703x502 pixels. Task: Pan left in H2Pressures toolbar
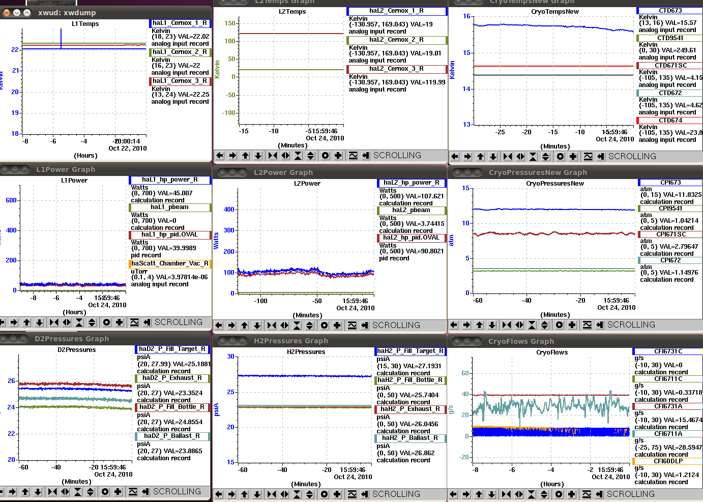pyautogui.click(x=219, y=494)
